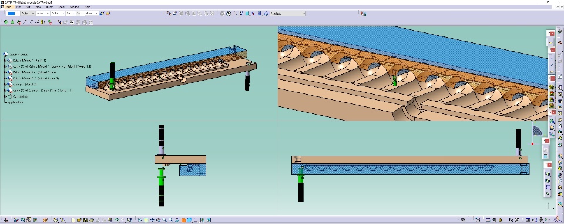Click the What's This help icon
This screenshot has height=224, width=564.
pyautogui.click(x=129, y=220)
